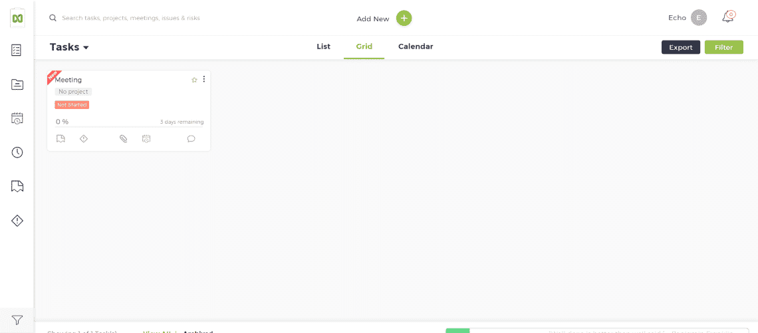Open three-dot menu on Meeting card
The width and height of the screenshot is (758, 333).
(x=204, y=79)
